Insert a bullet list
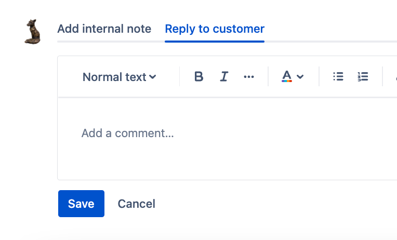This screenshot has height=240, width=397. tap(338, 76)
